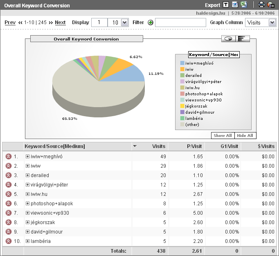This screenshot has width=279, height=256.
Task: Switch graph to bar chart view
Action: 243,38
